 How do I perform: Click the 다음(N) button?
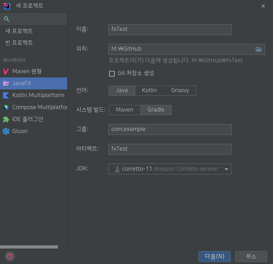pos(214,257)
